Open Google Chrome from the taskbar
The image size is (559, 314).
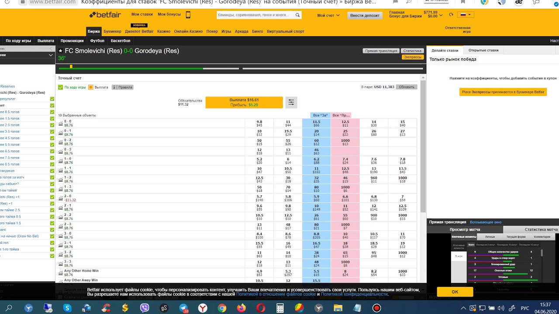pyautogui.click(x=222, y=308)
